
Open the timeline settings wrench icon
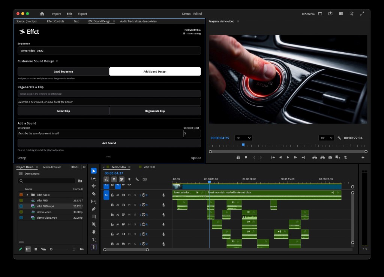[138, 179]
